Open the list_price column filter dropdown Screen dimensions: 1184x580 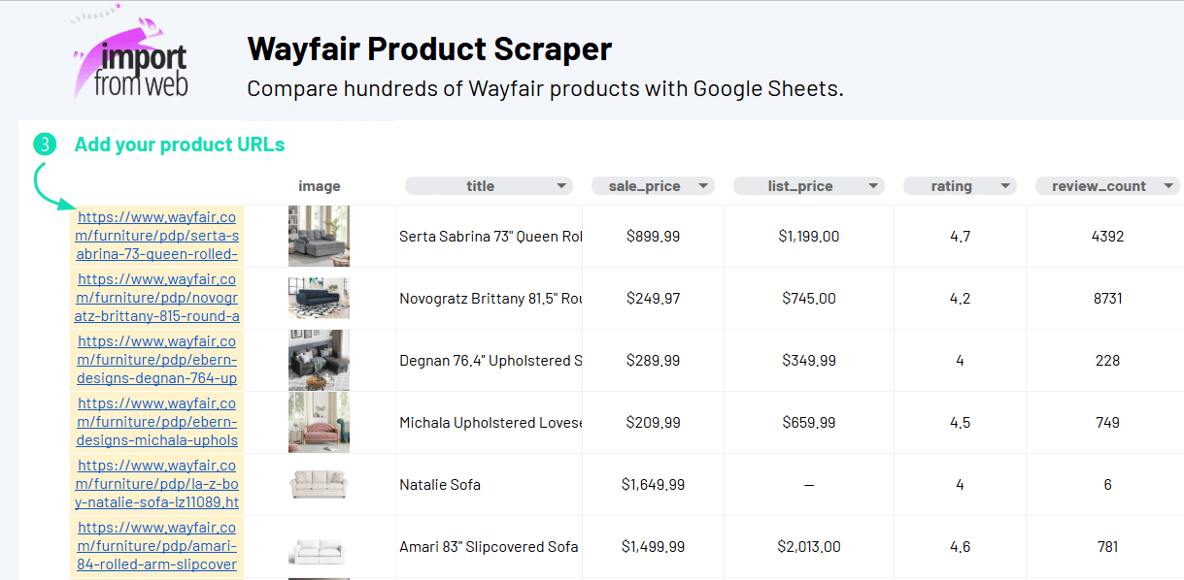click(x=873, y=186)
